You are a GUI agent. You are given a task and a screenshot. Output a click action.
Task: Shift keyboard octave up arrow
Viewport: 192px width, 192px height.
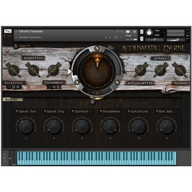click(x=5, y=155)
